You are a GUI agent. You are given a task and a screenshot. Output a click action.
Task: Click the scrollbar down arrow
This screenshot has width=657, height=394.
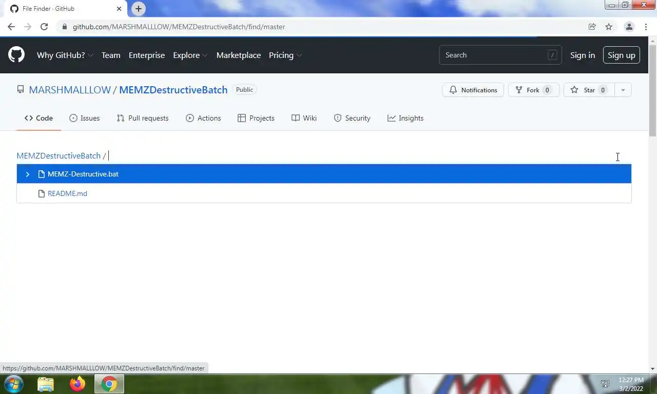click(x=652, y=369)
